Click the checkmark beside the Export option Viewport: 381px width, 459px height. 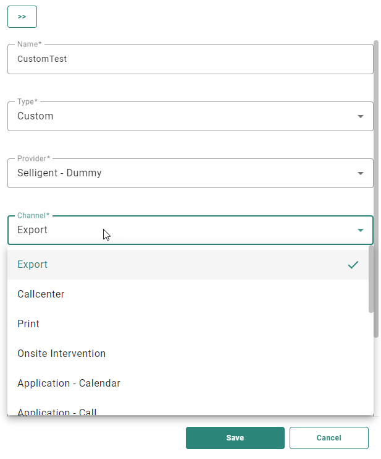pyautogui.click(x=353, y=265)
